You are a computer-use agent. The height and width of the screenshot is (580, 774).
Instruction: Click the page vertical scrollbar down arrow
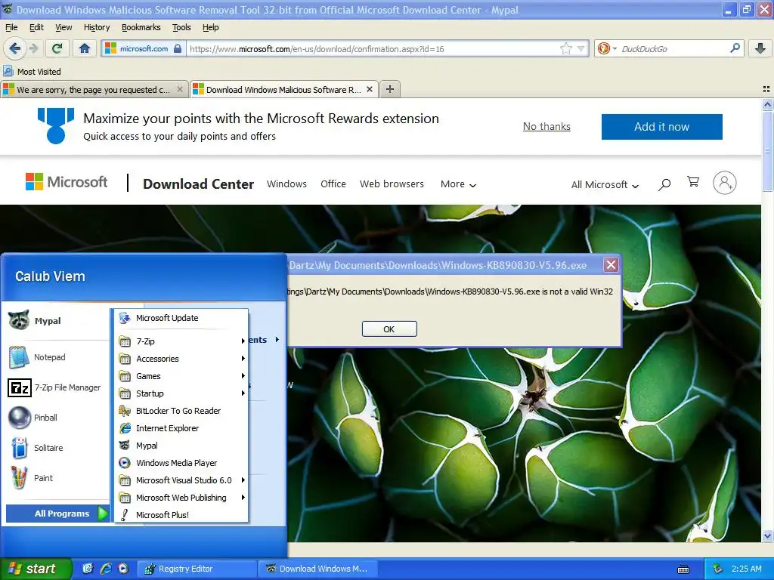click(x=767, y=535)
